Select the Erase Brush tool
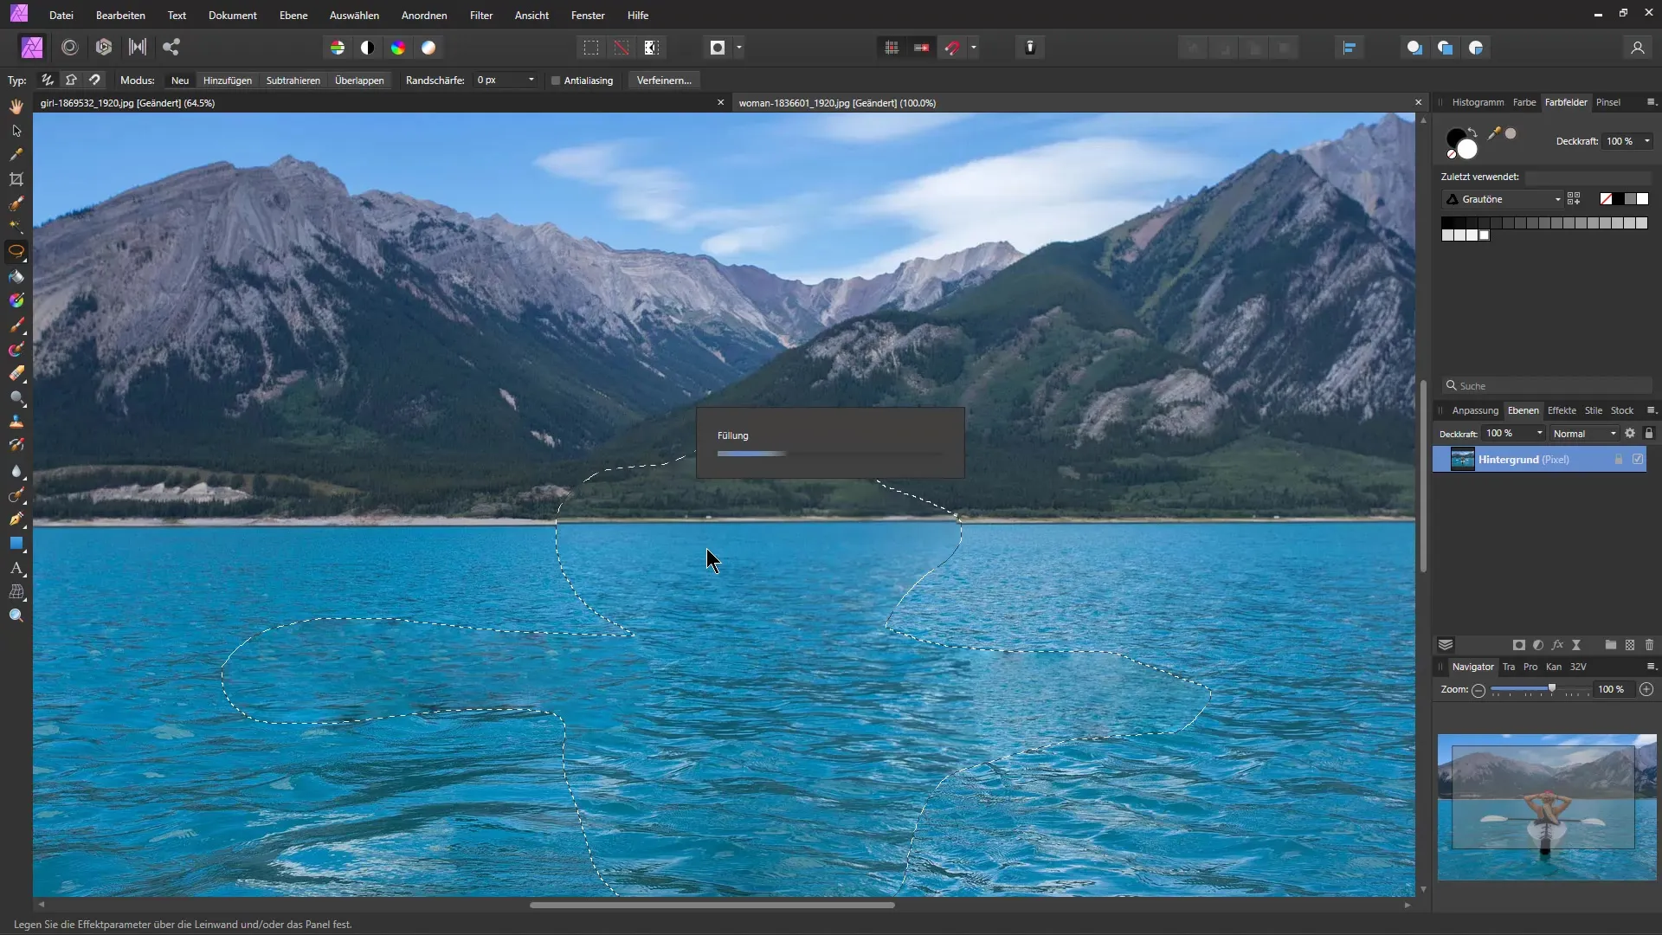Screen dimensions: 1662x935 click(x=16, y=374)
